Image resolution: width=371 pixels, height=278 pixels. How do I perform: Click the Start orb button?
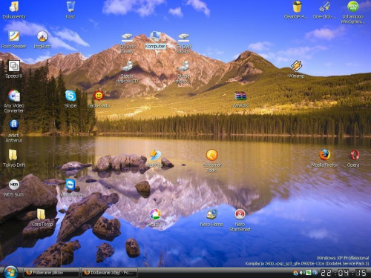[x=10, y=272]
